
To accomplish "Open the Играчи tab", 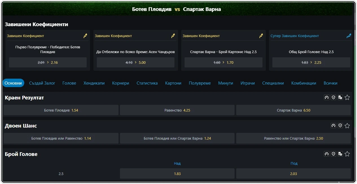I will (x=248, y=83).
